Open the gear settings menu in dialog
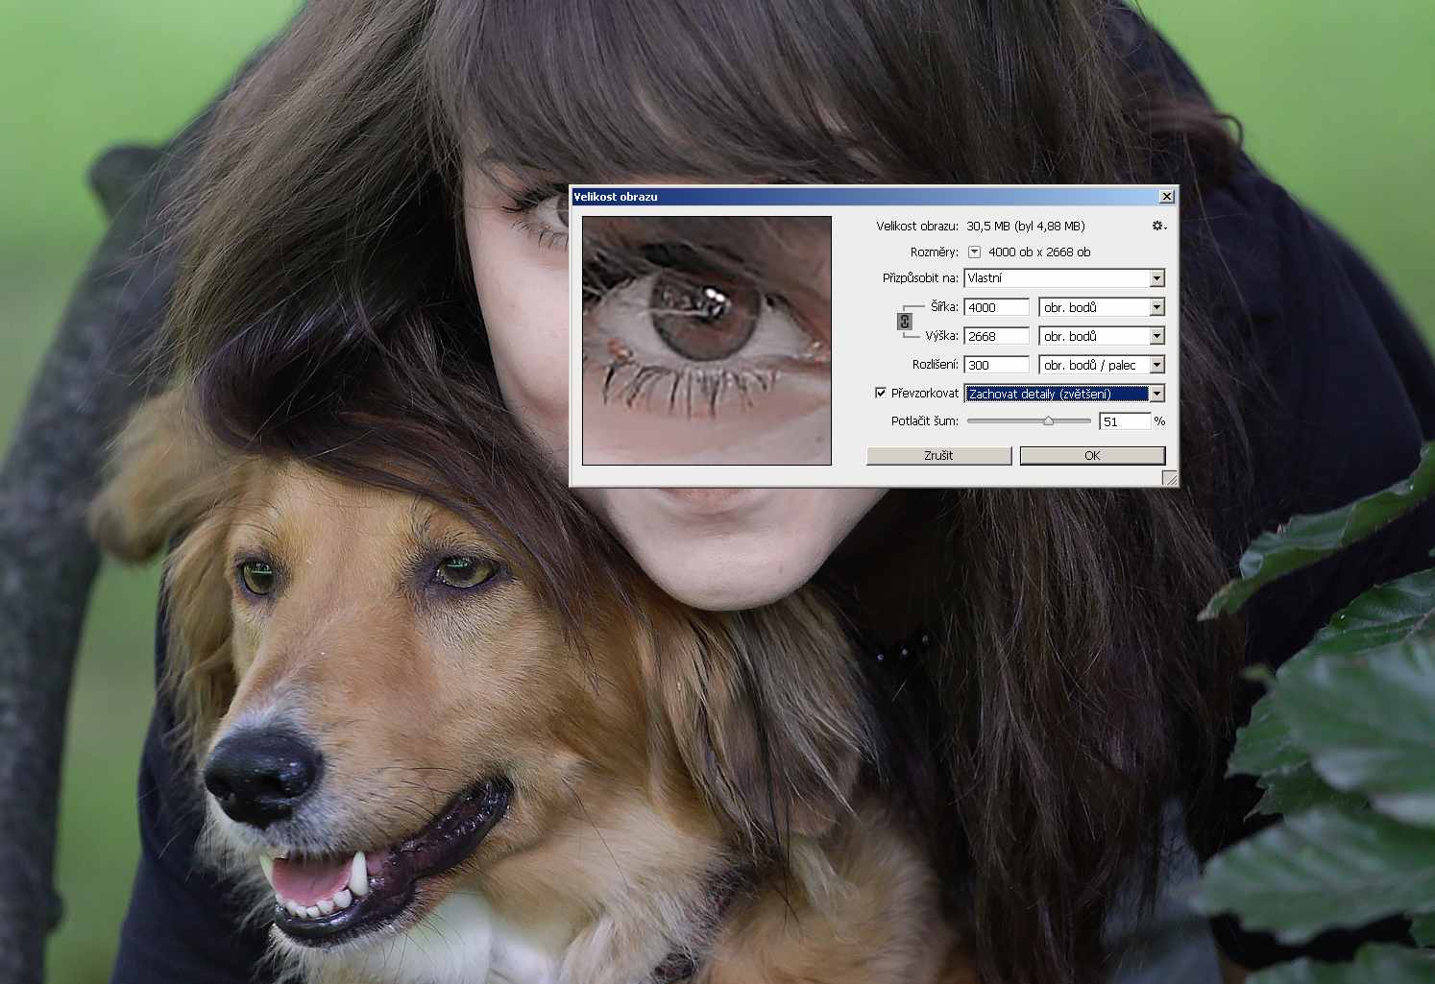Screen dimensions: 1435x984 tap(1158, 226)
